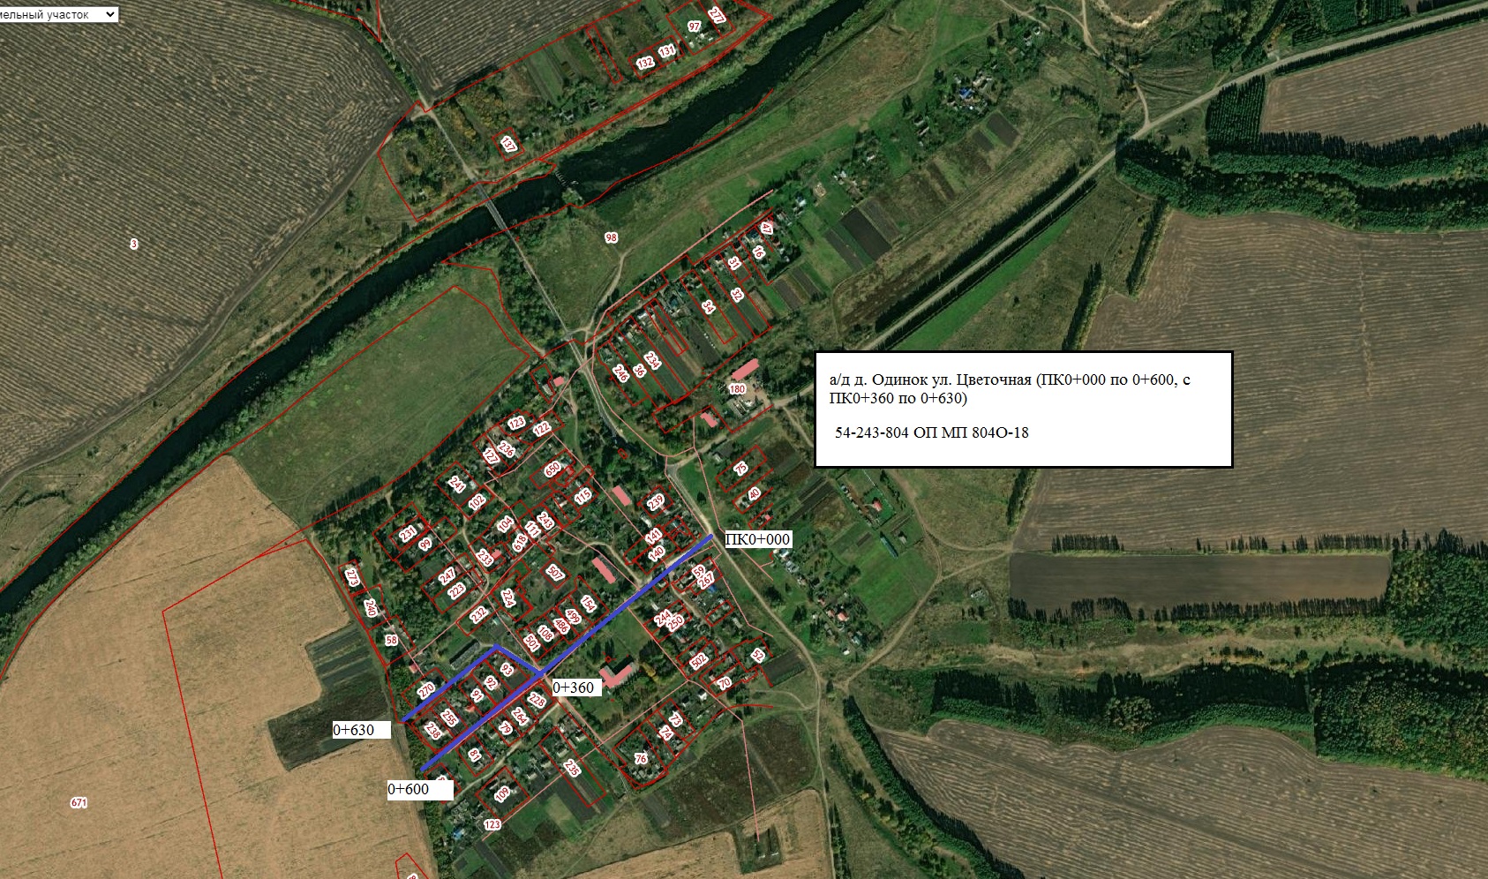Image resolution: width=1488 pixels, height=879 pixels.
Task: Open the land plot type dropdown
Action: [58, 14]
